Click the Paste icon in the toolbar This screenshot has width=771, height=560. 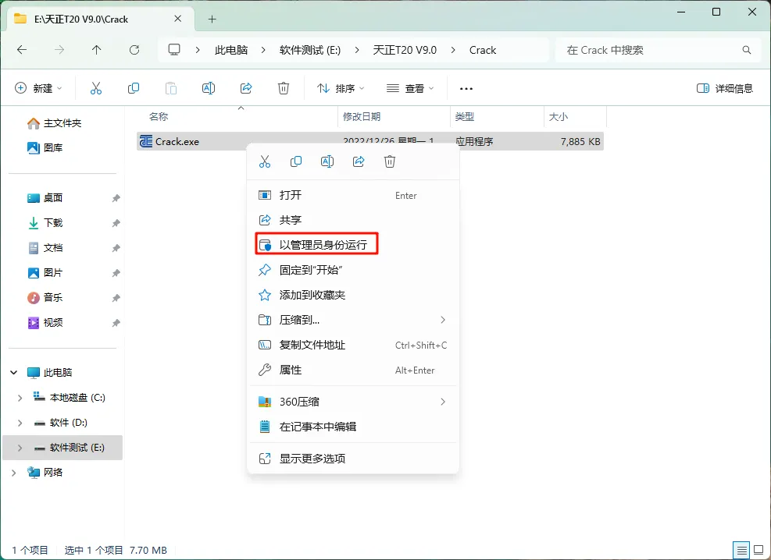point(170,88)
